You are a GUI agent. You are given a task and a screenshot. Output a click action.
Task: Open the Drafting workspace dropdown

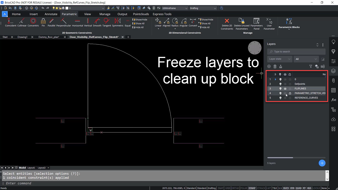coord(203,8)
